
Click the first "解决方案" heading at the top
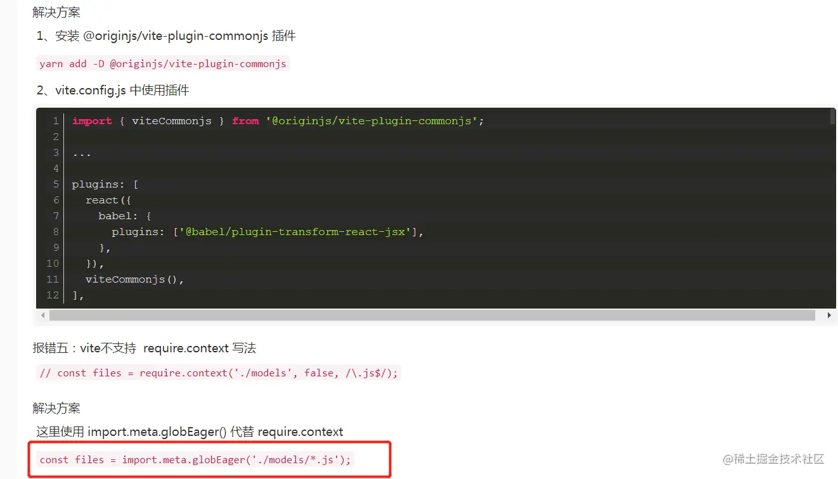[56, 12]
